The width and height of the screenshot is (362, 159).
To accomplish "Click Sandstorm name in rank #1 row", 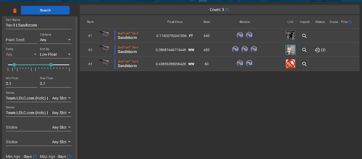I will (127, 38).
